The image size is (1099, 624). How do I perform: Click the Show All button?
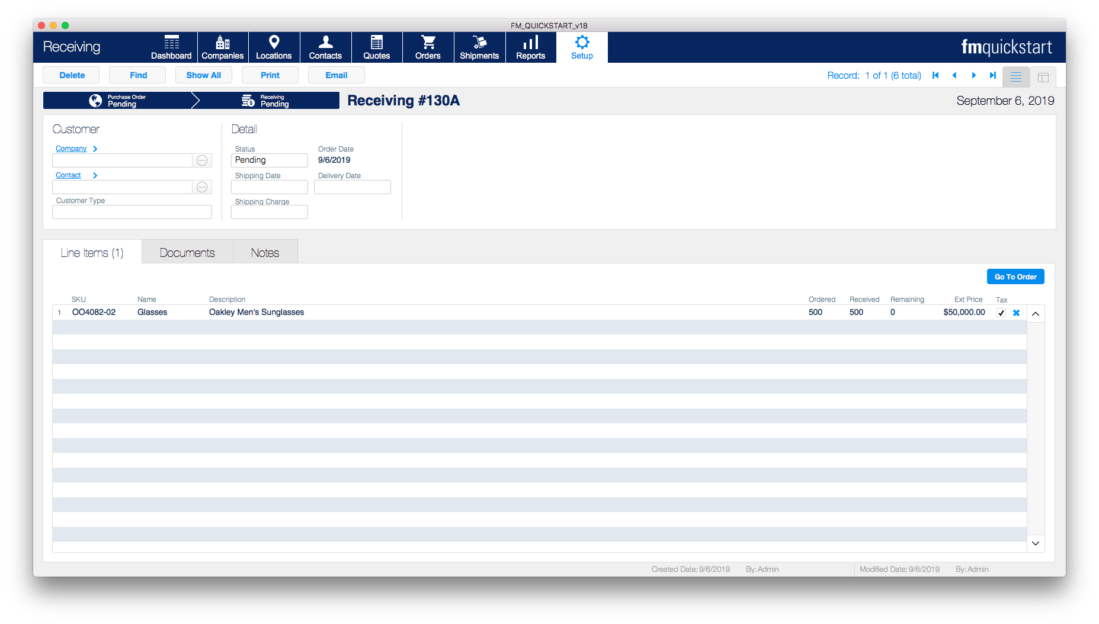coord(204,75)
